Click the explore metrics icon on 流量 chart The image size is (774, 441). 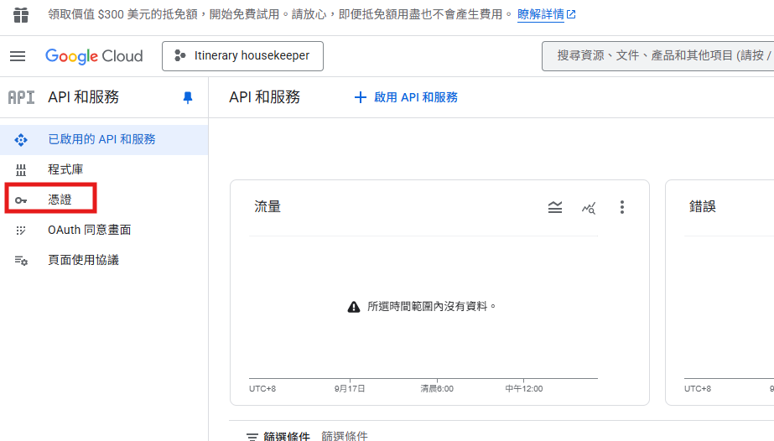click(589, 208)
